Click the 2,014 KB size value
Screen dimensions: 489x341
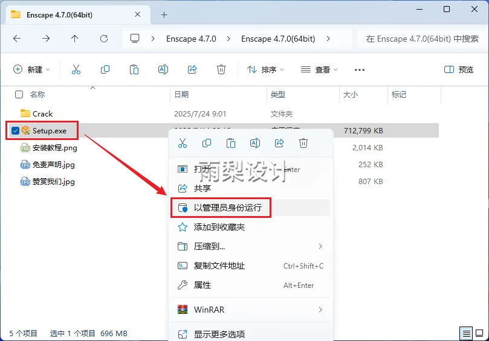click(x=368, y=148)
